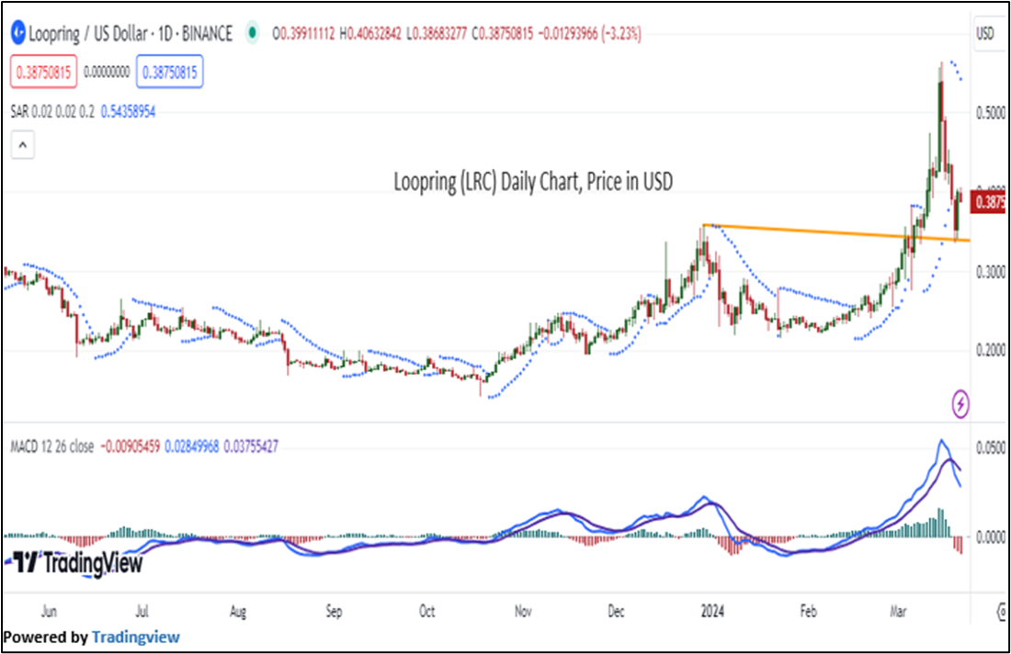
Task: Click the Feb label on time axis
Action: pos(808,611)
